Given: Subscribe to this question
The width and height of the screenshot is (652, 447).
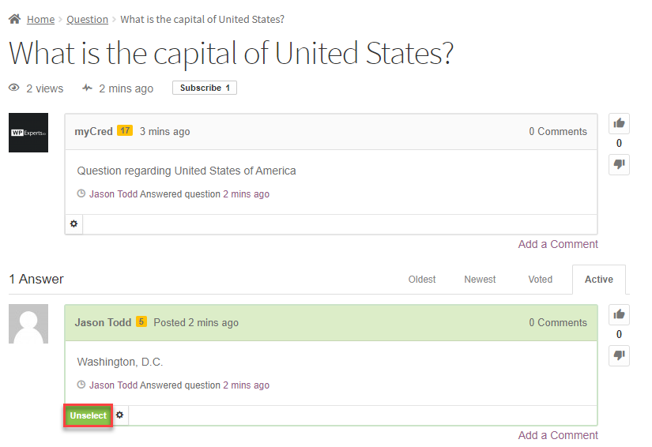Looking at the screenshot, I should pyautogui.click(x=205, y=88).
